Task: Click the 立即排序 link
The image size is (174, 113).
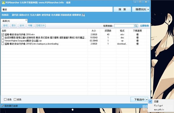Action: (144, 26)
